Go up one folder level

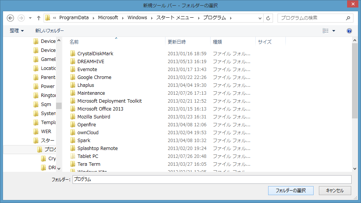tap(39, 18)
